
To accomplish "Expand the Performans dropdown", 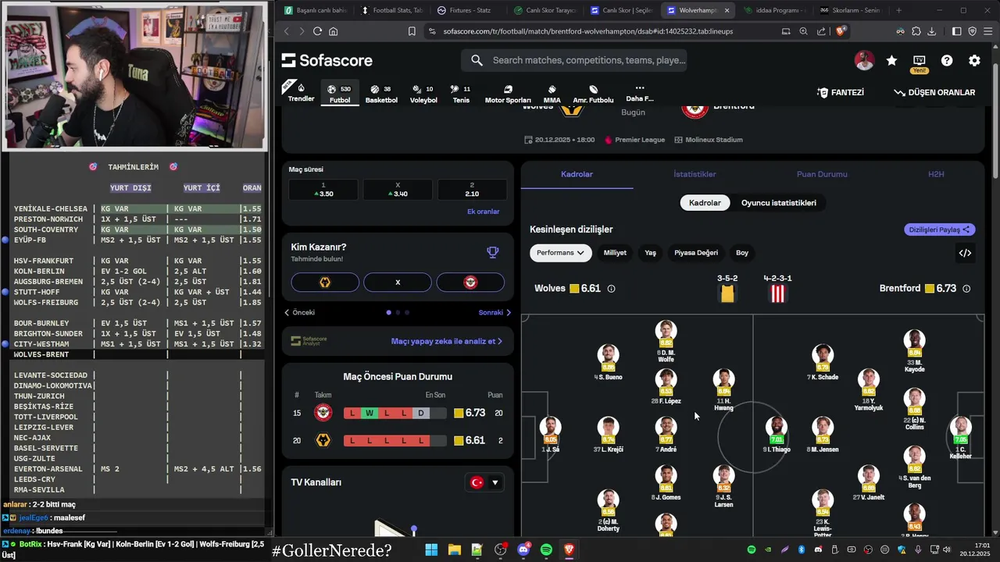I will [x=560, y=253].
